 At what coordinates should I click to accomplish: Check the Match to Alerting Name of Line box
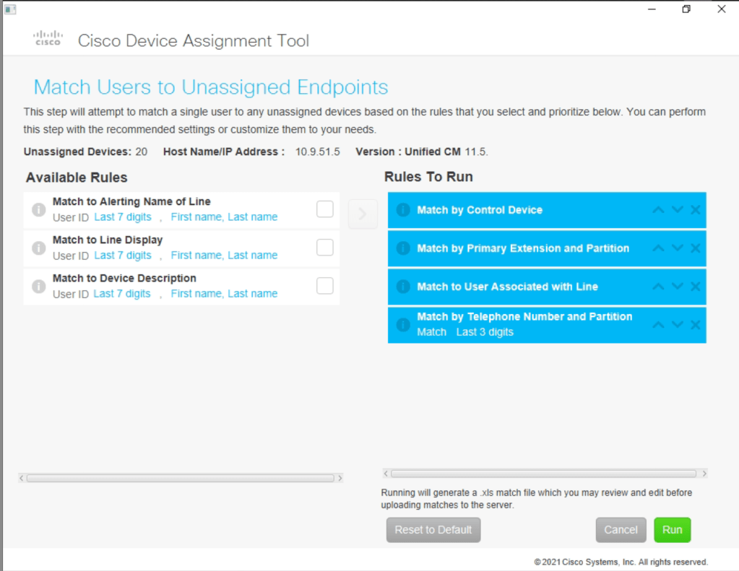(325, 209)
